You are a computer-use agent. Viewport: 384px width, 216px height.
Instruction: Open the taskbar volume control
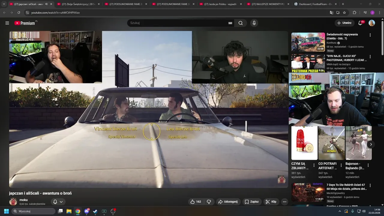364,211
